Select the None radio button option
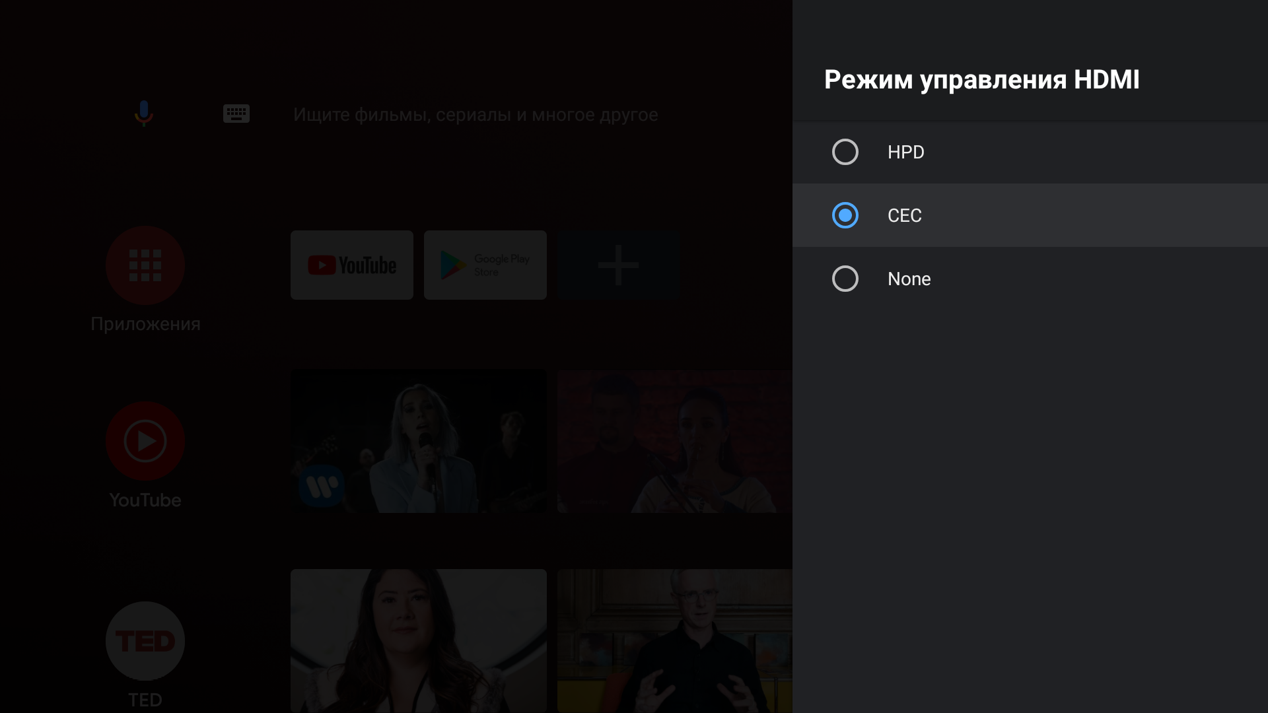Screen dimensions: 1268x713 (x=844, y=279)
